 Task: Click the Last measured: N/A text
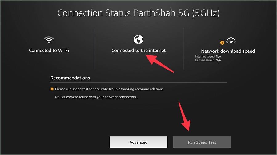(x=208, y=60)
